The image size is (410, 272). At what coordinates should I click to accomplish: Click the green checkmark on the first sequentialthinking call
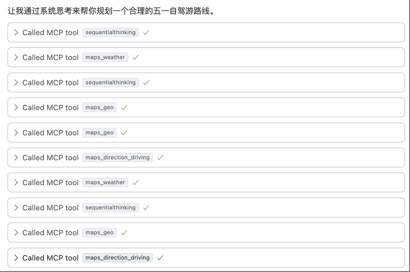(x=146, y=32)
